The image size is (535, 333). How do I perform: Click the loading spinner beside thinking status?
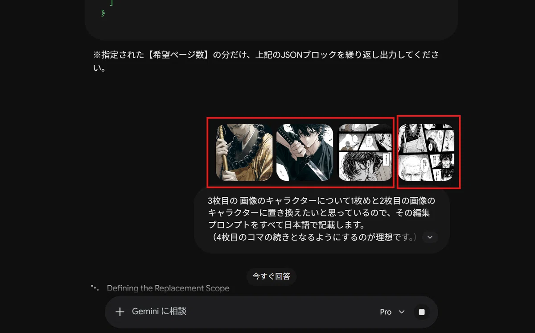coord(94,288)
